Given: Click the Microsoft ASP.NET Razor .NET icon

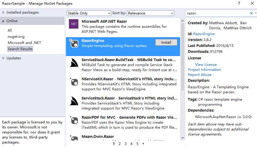Looking at the screenshot, I should 74,24.
